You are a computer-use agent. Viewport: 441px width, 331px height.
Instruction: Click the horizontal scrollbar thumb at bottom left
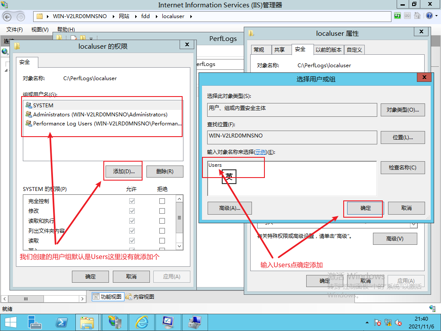coord(26,299)
